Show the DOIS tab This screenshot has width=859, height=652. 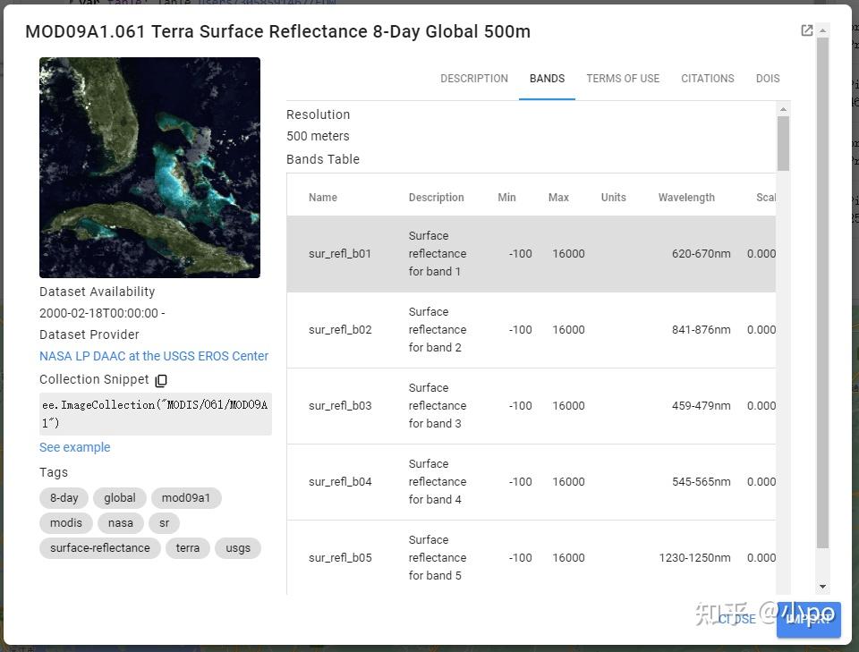click(x=767, y=79)
